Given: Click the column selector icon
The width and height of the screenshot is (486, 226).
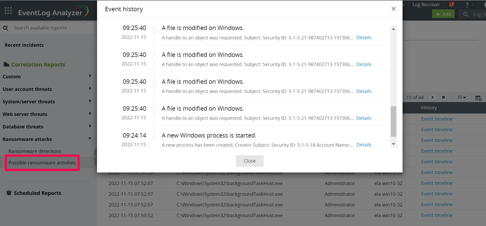Looking at the screenshot, I should [x=478, y=98].
